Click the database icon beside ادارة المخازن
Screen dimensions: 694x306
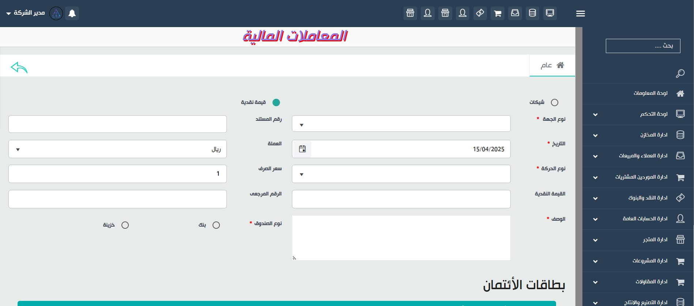(x=680, y=135)
